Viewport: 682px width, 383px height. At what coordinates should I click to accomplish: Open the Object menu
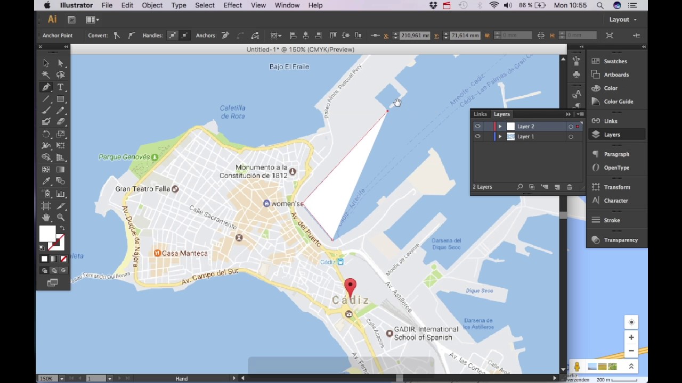[152, 5]
